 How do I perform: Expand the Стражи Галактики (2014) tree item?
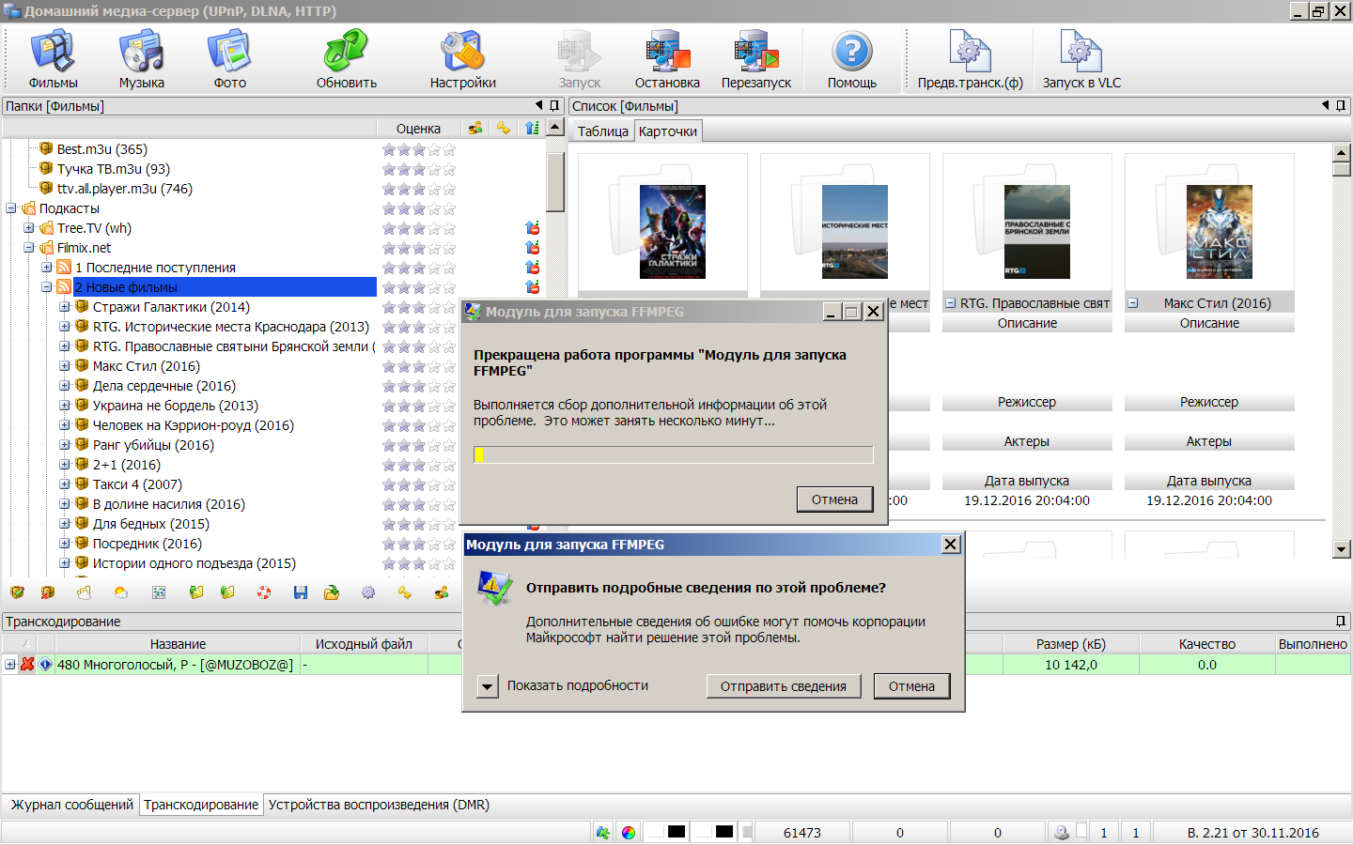pyautogui.click(x=65, y=307)
